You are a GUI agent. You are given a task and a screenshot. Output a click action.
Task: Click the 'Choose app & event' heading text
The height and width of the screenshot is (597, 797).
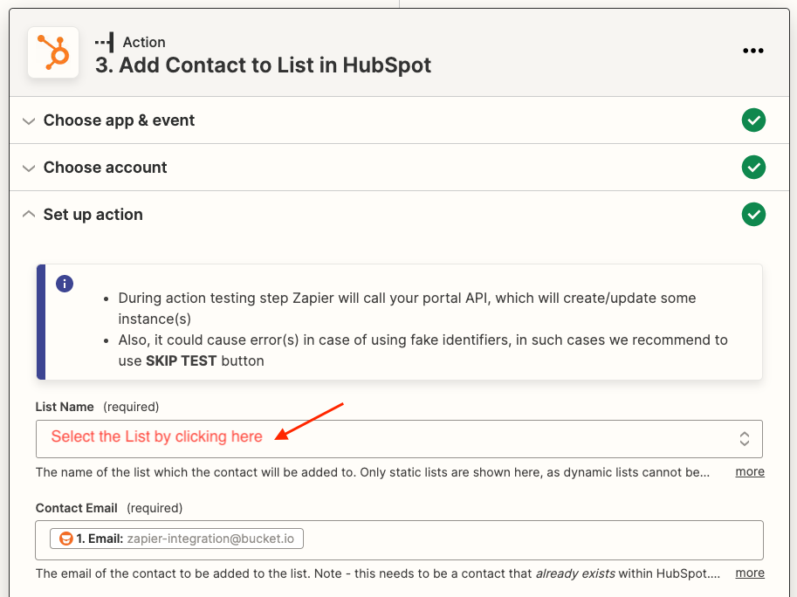click(x=119, y=120)
